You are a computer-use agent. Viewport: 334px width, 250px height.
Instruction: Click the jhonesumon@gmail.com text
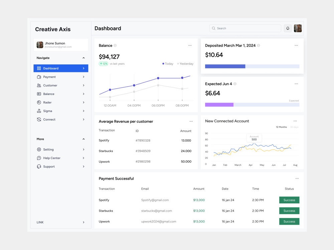click(58, 47)
